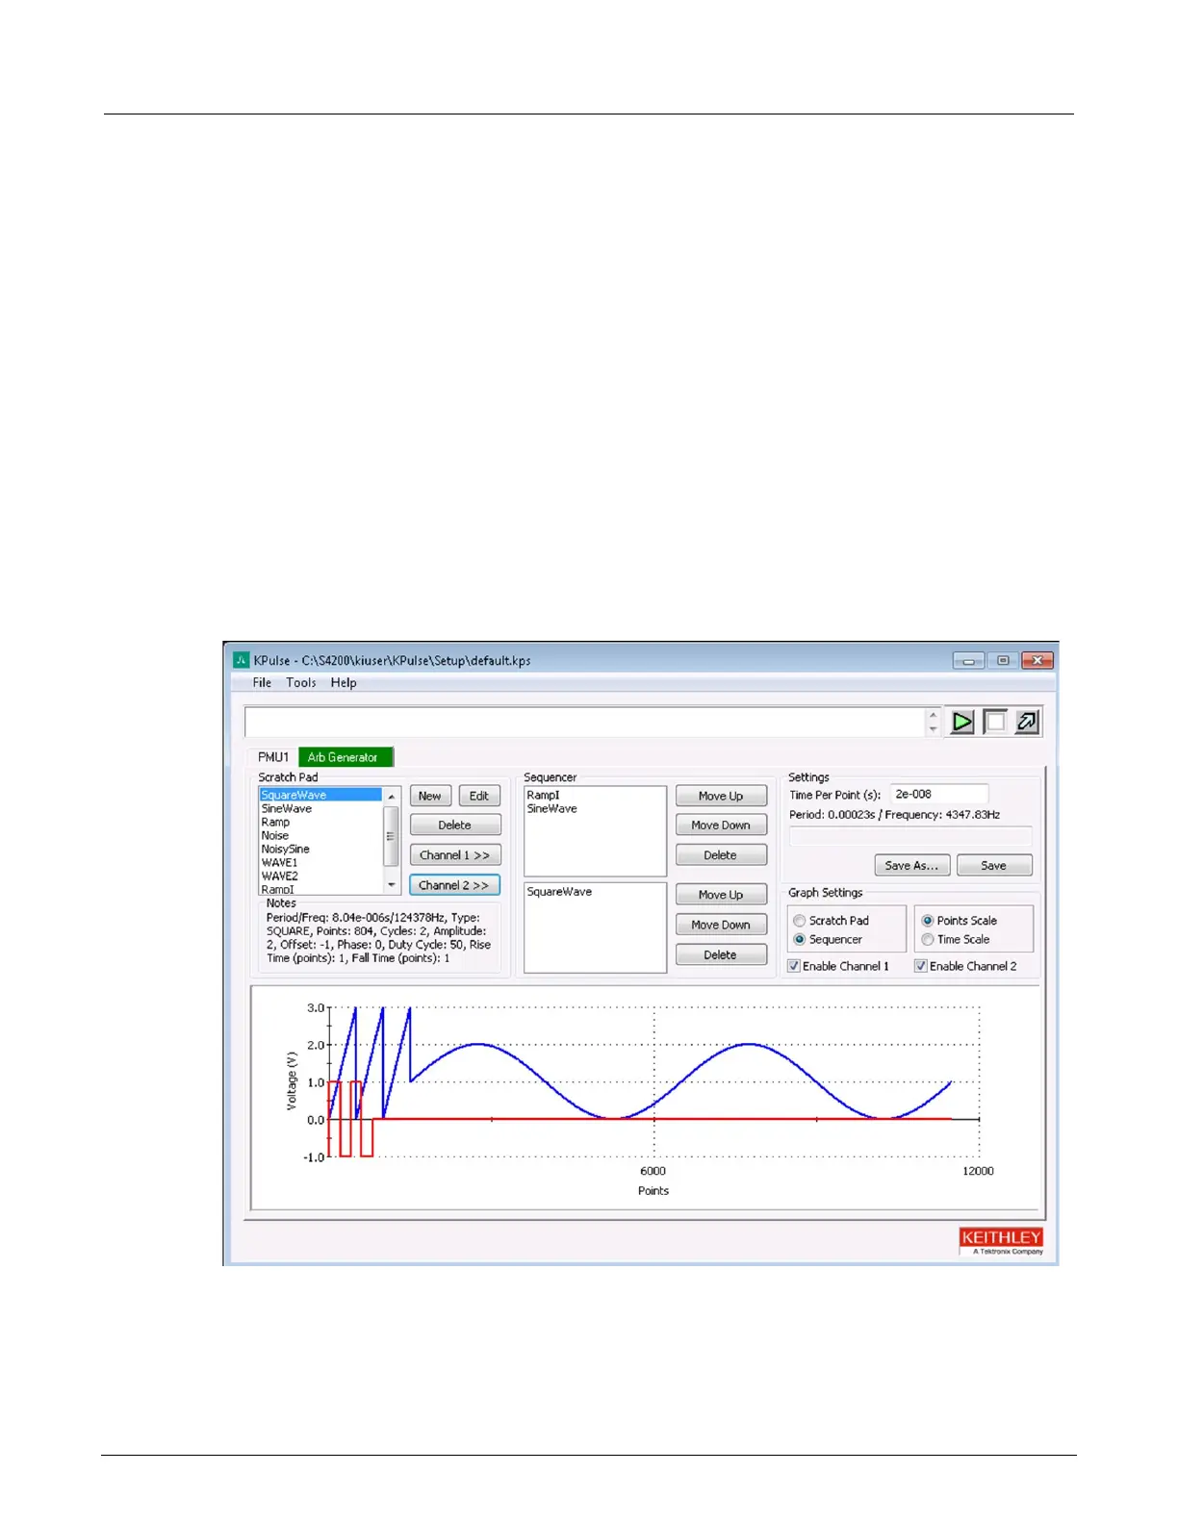Select SquareWave in the lower Sequencer list
The width and height of the screenshot is (1178, 1524).
[x=560, y=892]
